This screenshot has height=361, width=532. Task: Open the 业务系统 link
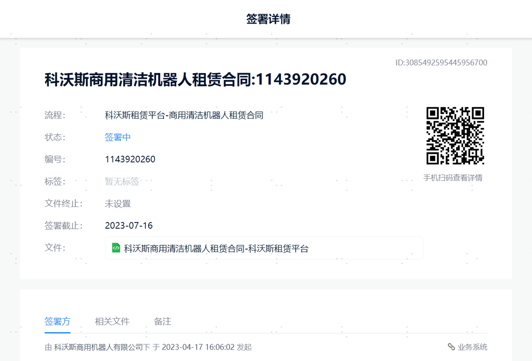pyautogui.click(x=473, y=347)
